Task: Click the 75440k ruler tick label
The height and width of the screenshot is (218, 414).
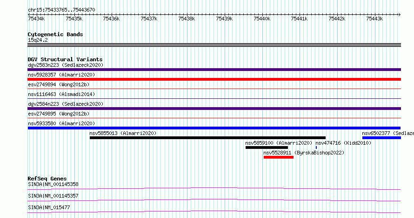Action: tap(262, 19)
